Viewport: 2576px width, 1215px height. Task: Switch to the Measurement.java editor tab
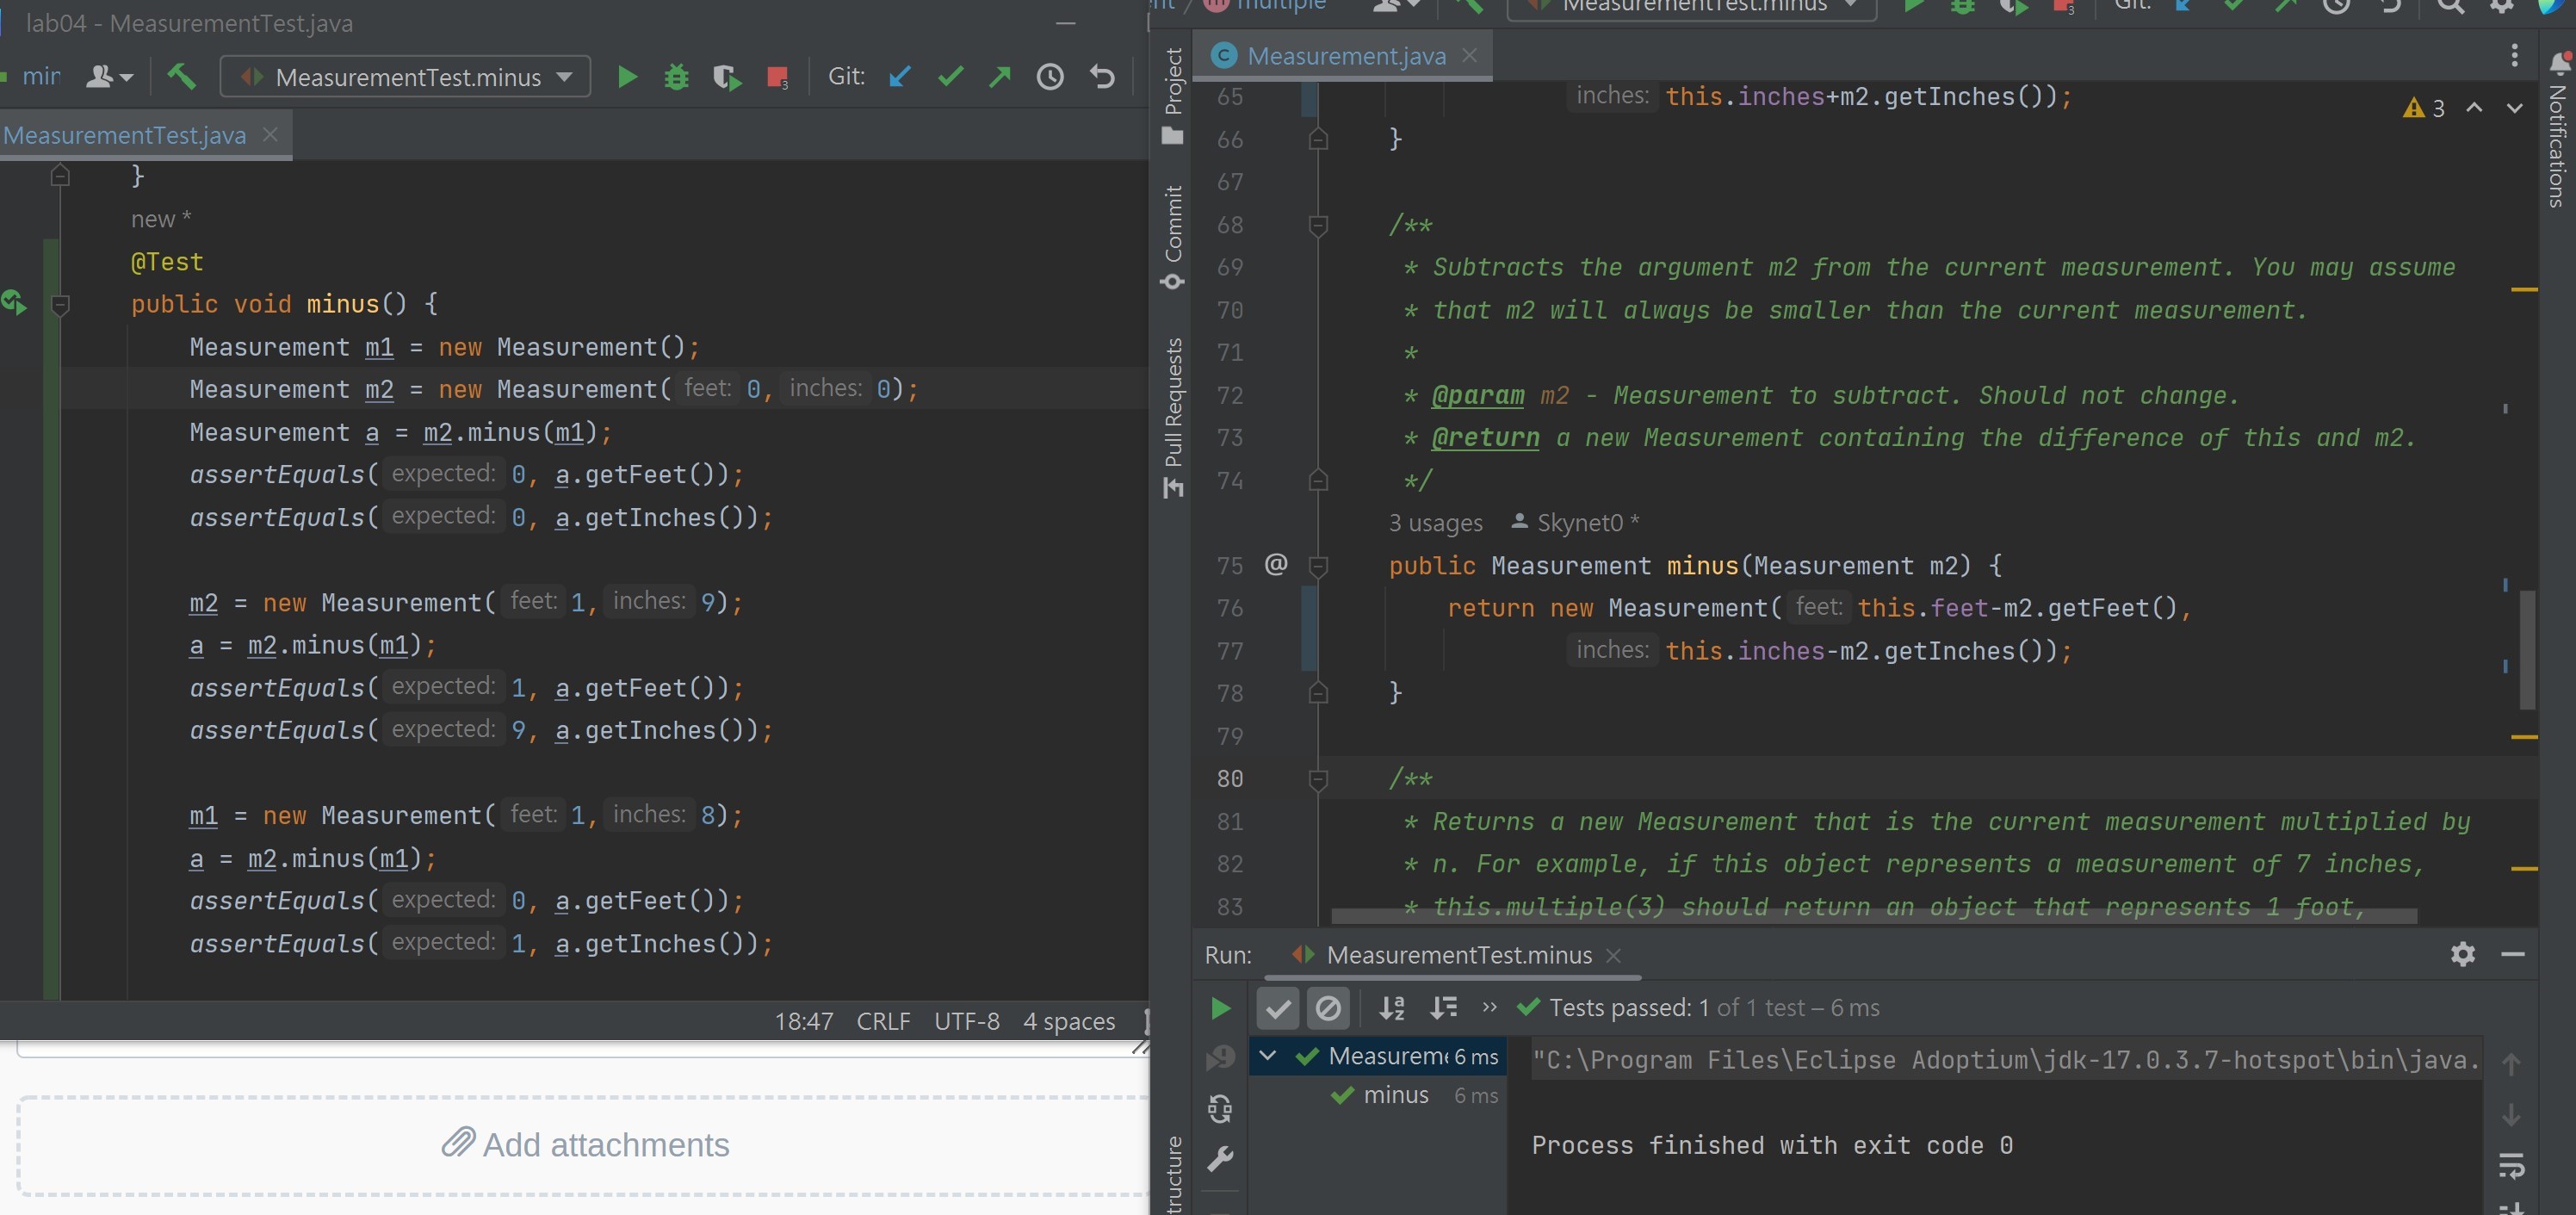[1345, 56]
